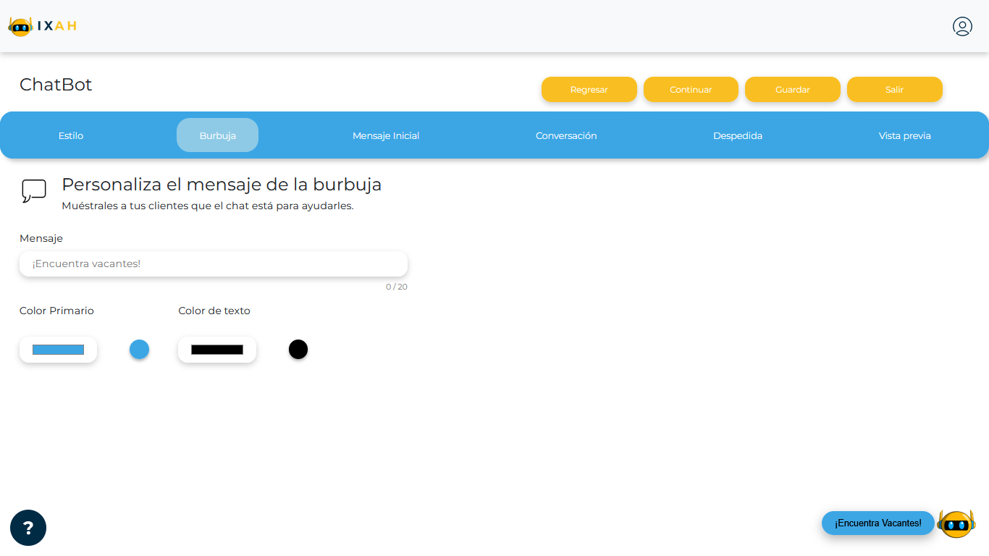Screen dimensions: 989x556
Task: Click the subtitle Muéstrales a tus clientes
Action: point(208,206)
